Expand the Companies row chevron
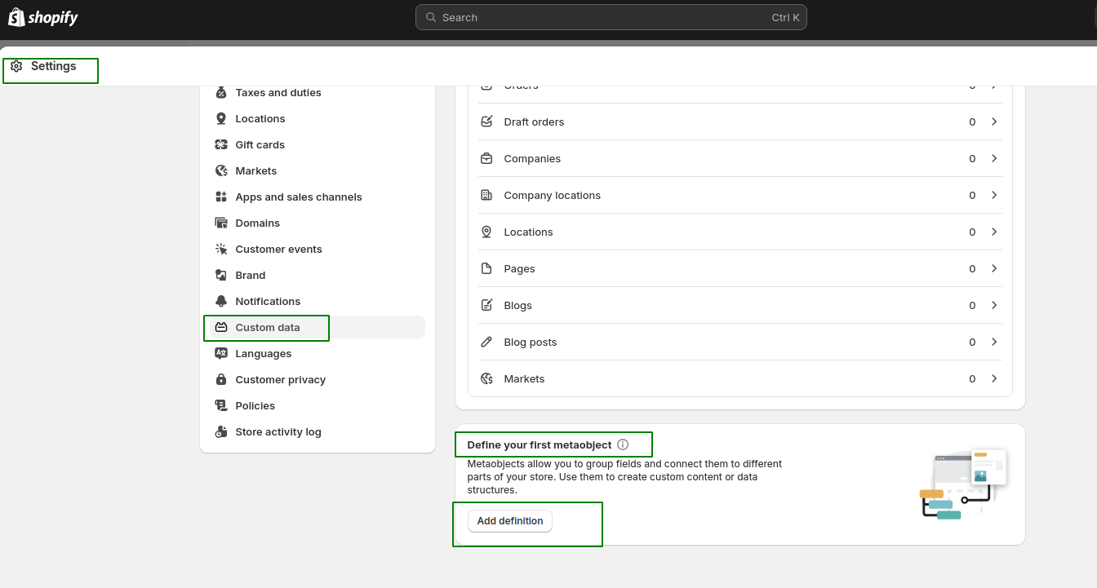1097x588 pixels. tap(994, 158)
